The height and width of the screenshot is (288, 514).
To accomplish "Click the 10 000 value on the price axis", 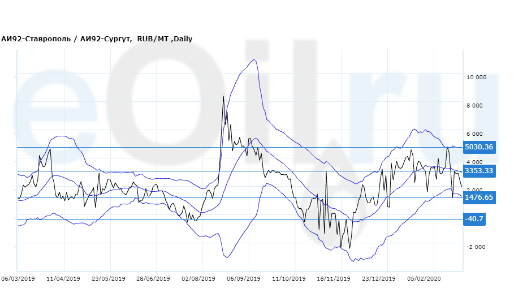I will coord(476,78).
